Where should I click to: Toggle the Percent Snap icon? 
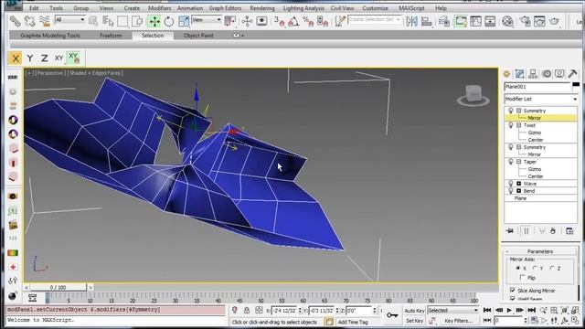(x=308, y=21)
